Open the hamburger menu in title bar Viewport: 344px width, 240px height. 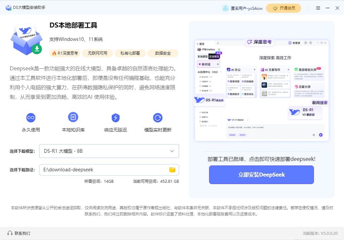318,8
